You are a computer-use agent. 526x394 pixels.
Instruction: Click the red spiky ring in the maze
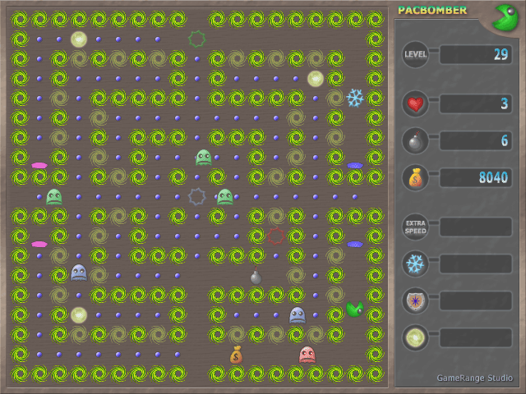pyautogui.click(x=276, y=237)
